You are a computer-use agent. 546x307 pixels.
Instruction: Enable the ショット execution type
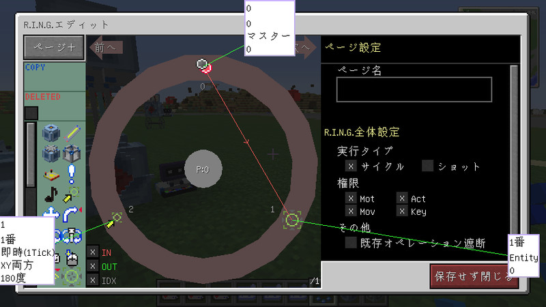click(x=428, y=166)
